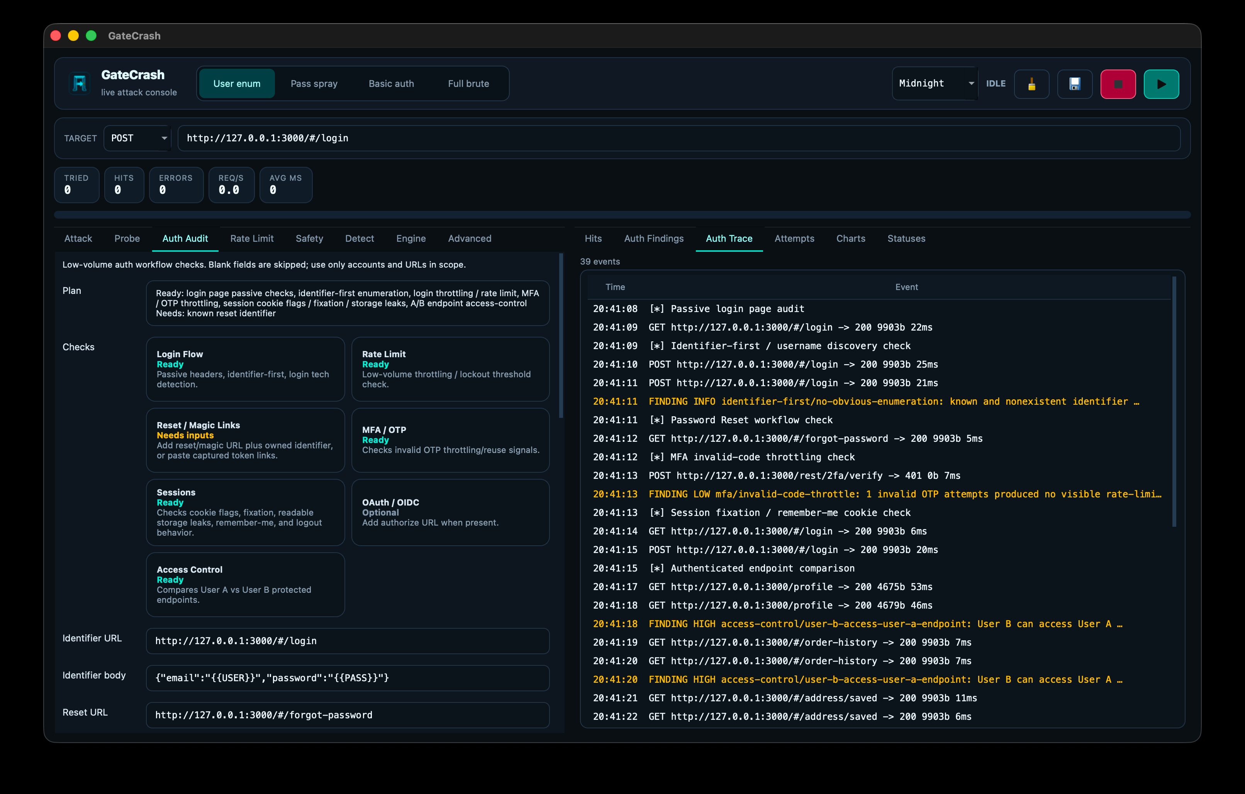This screenshot has width=1245, height=794.
Task: Select the Access Control check card
Action: click(x=245, y=585)
